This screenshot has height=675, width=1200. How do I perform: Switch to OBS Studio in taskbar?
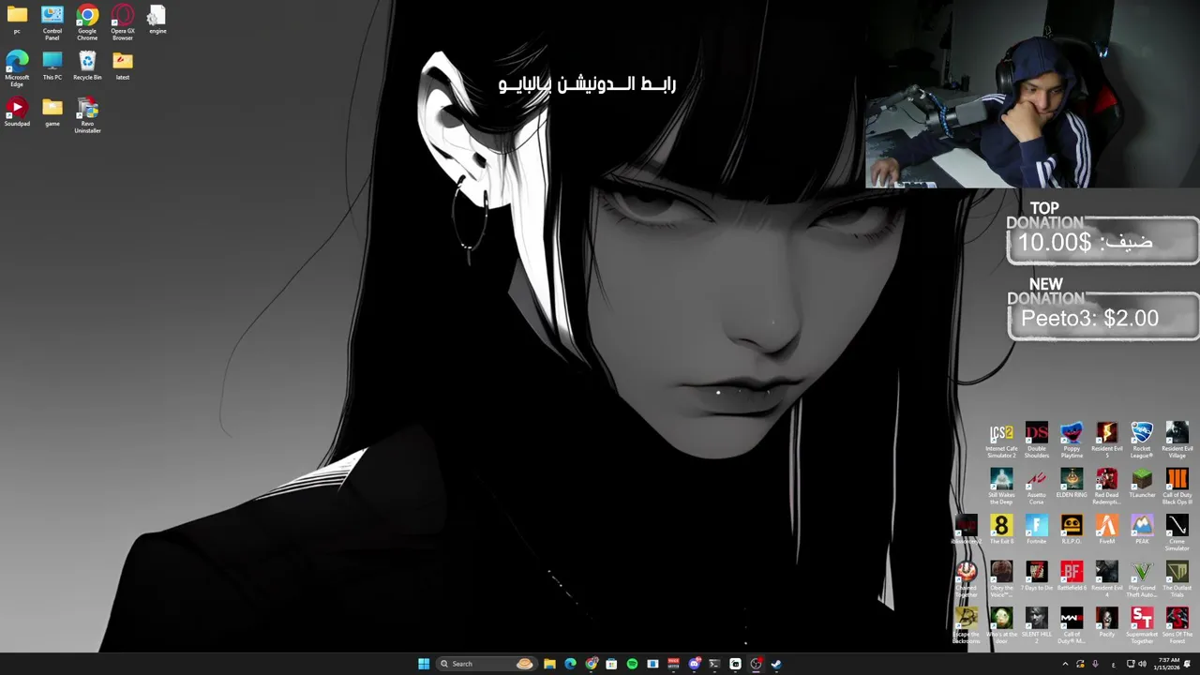coord(756,664)
